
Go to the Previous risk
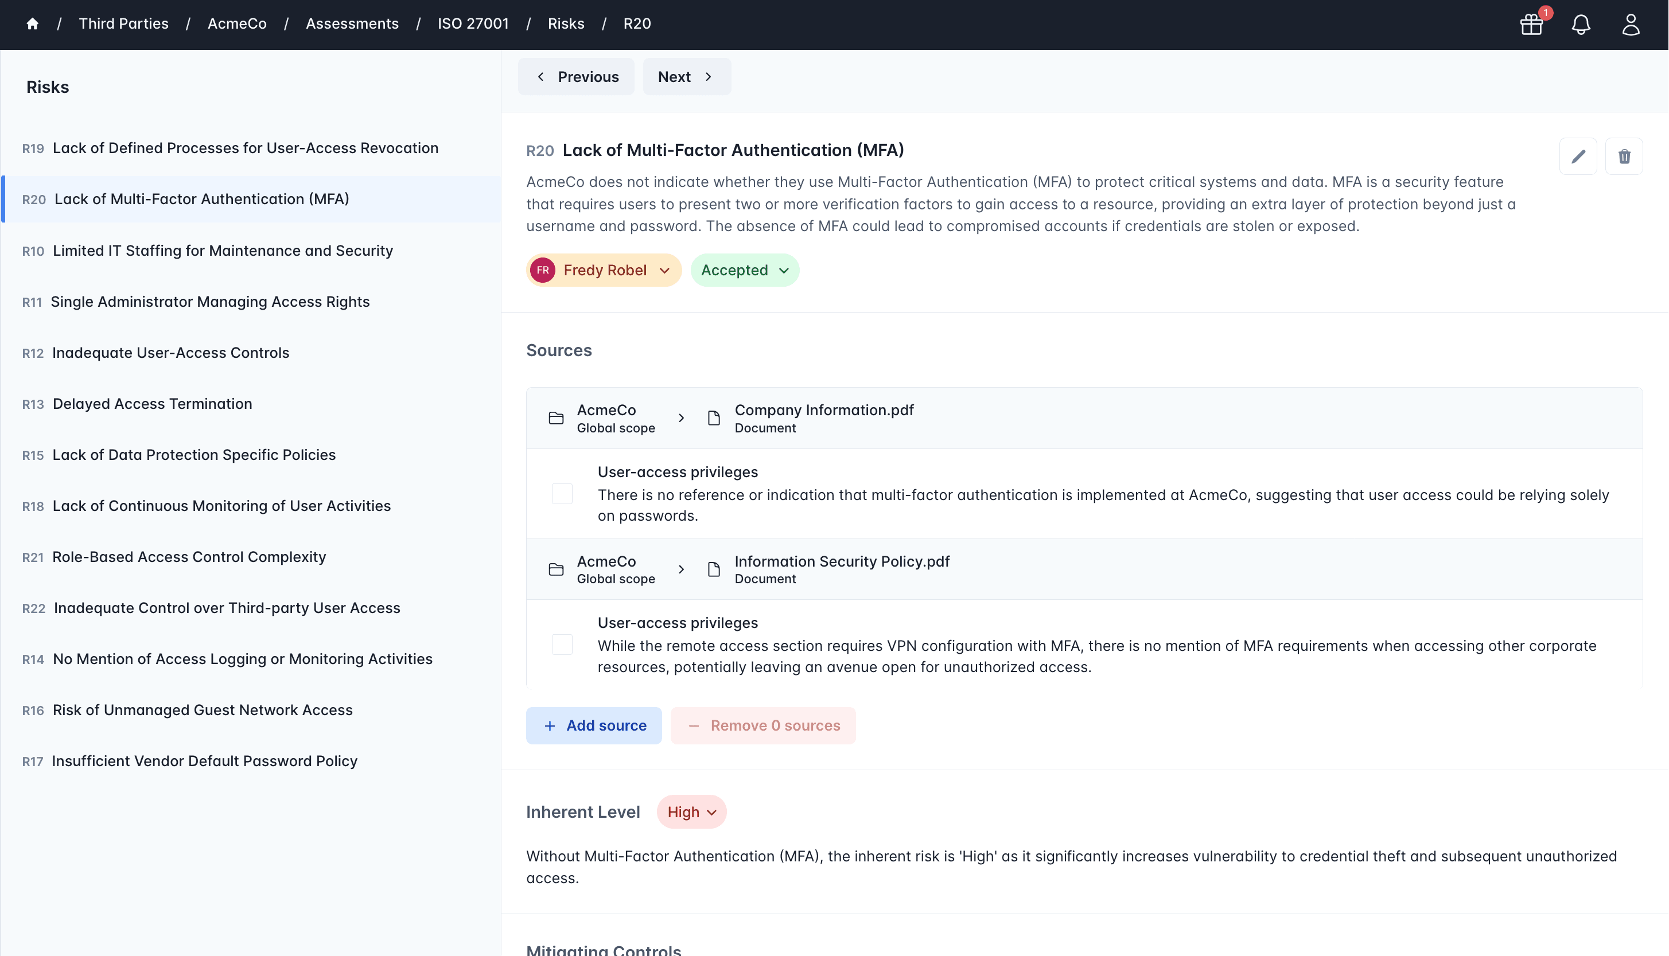pos(576,77)
